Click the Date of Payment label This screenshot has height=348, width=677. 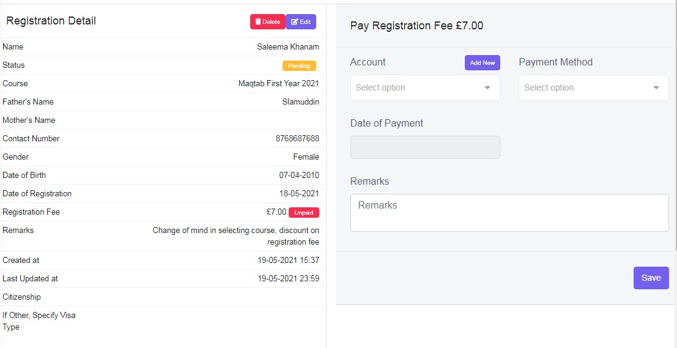click(387, 124)
